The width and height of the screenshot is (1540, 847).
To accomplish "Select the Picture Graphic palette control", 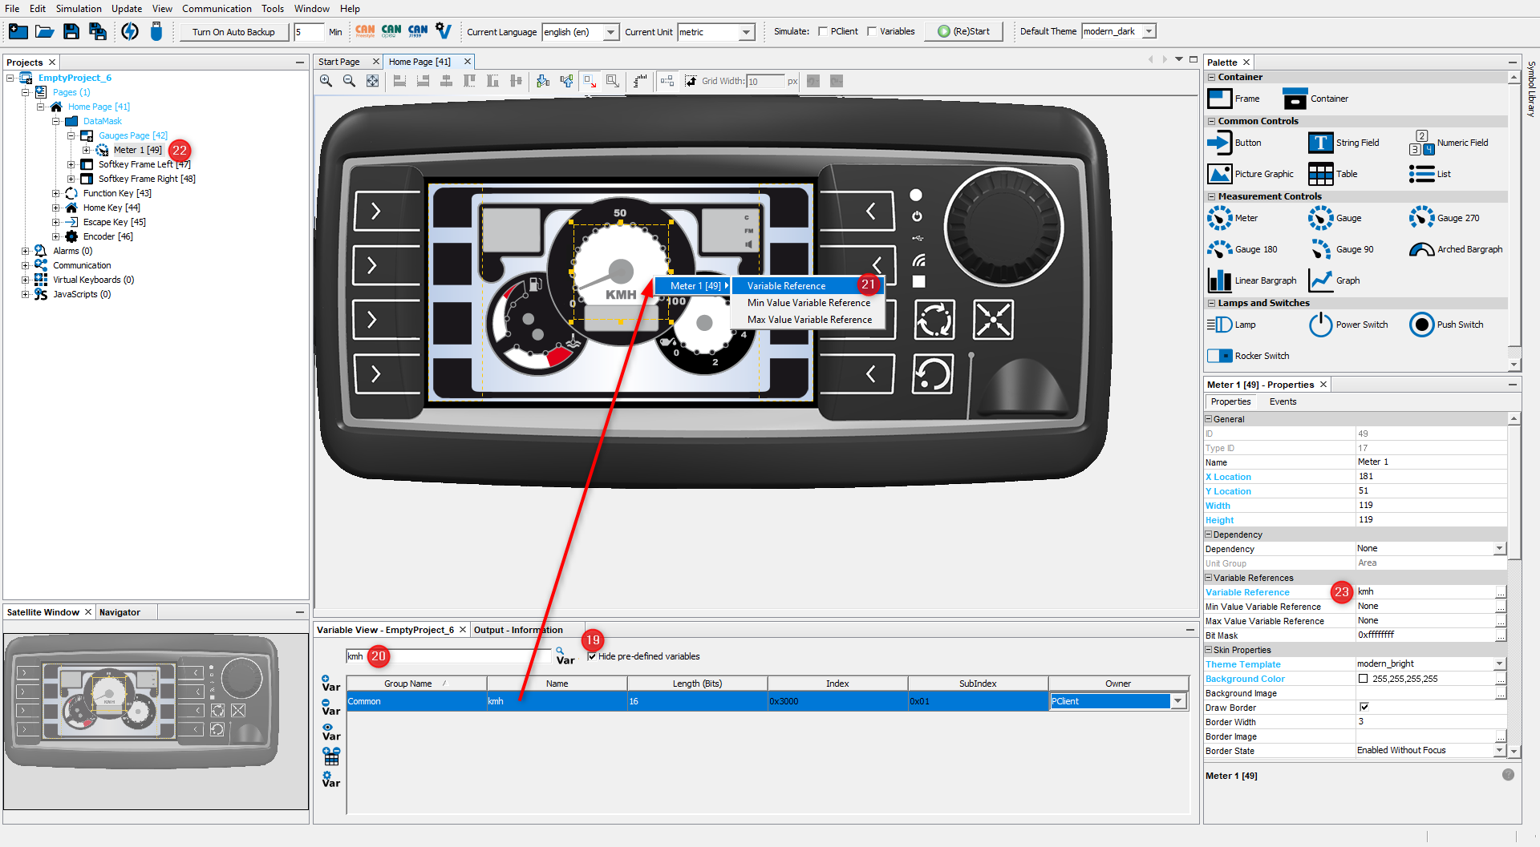I will click(x=1220, y=174).
